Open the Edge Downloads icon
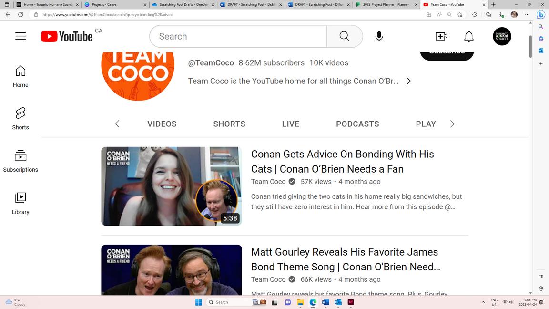The height and width of the screenshot is (309, 549). (x=501, y=15)
